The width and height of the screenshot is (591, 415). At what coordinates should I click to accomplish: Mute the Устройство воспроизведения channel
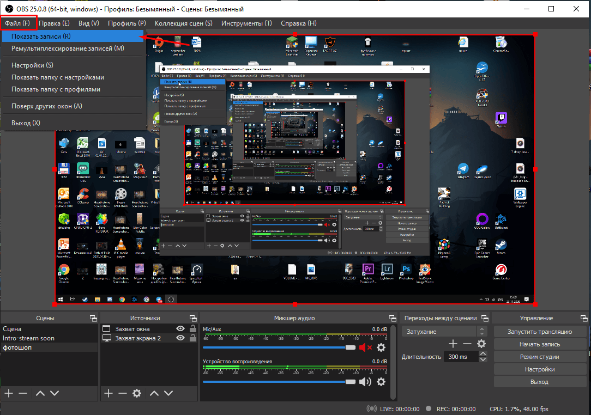pos(365,381)
